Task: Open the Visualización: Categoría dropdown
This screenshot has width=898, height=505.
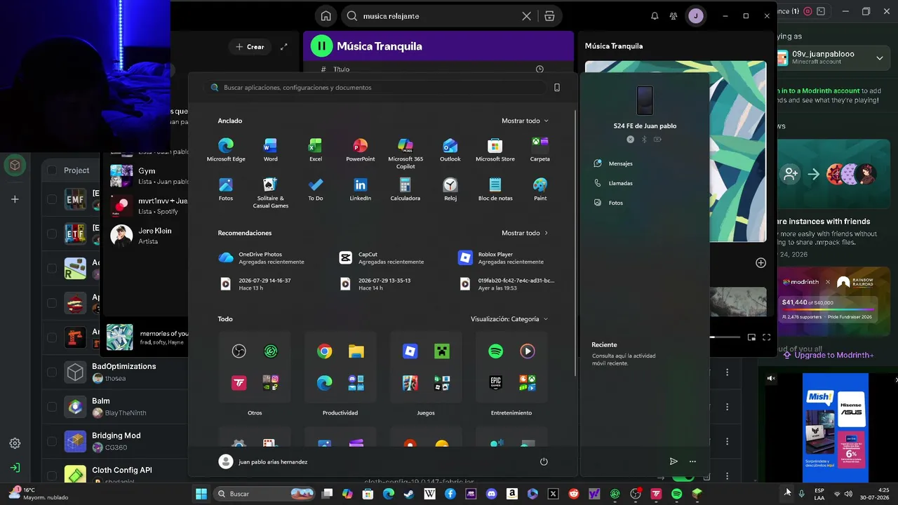Action: click(x=509, y=319)
